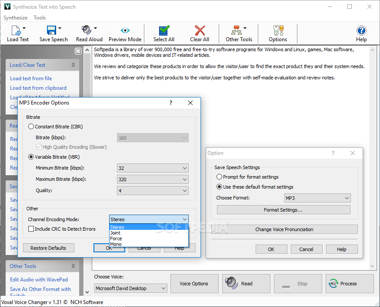
Task: Open the Options toolbar icon
Action: 278,30
